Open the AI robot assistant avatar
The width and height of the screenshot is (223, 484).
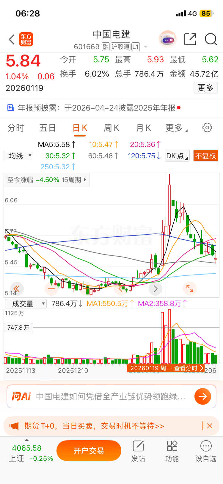[168, 39]
